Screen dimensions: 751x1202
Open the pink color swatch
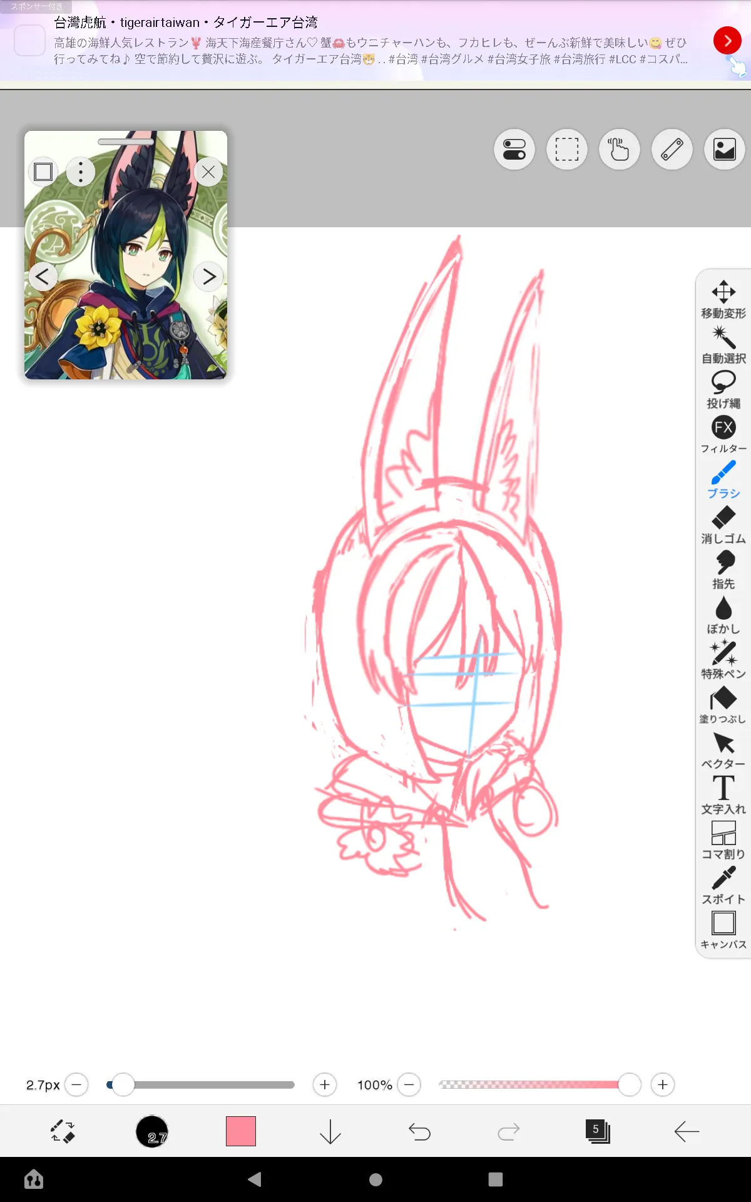pos(241,1131)
